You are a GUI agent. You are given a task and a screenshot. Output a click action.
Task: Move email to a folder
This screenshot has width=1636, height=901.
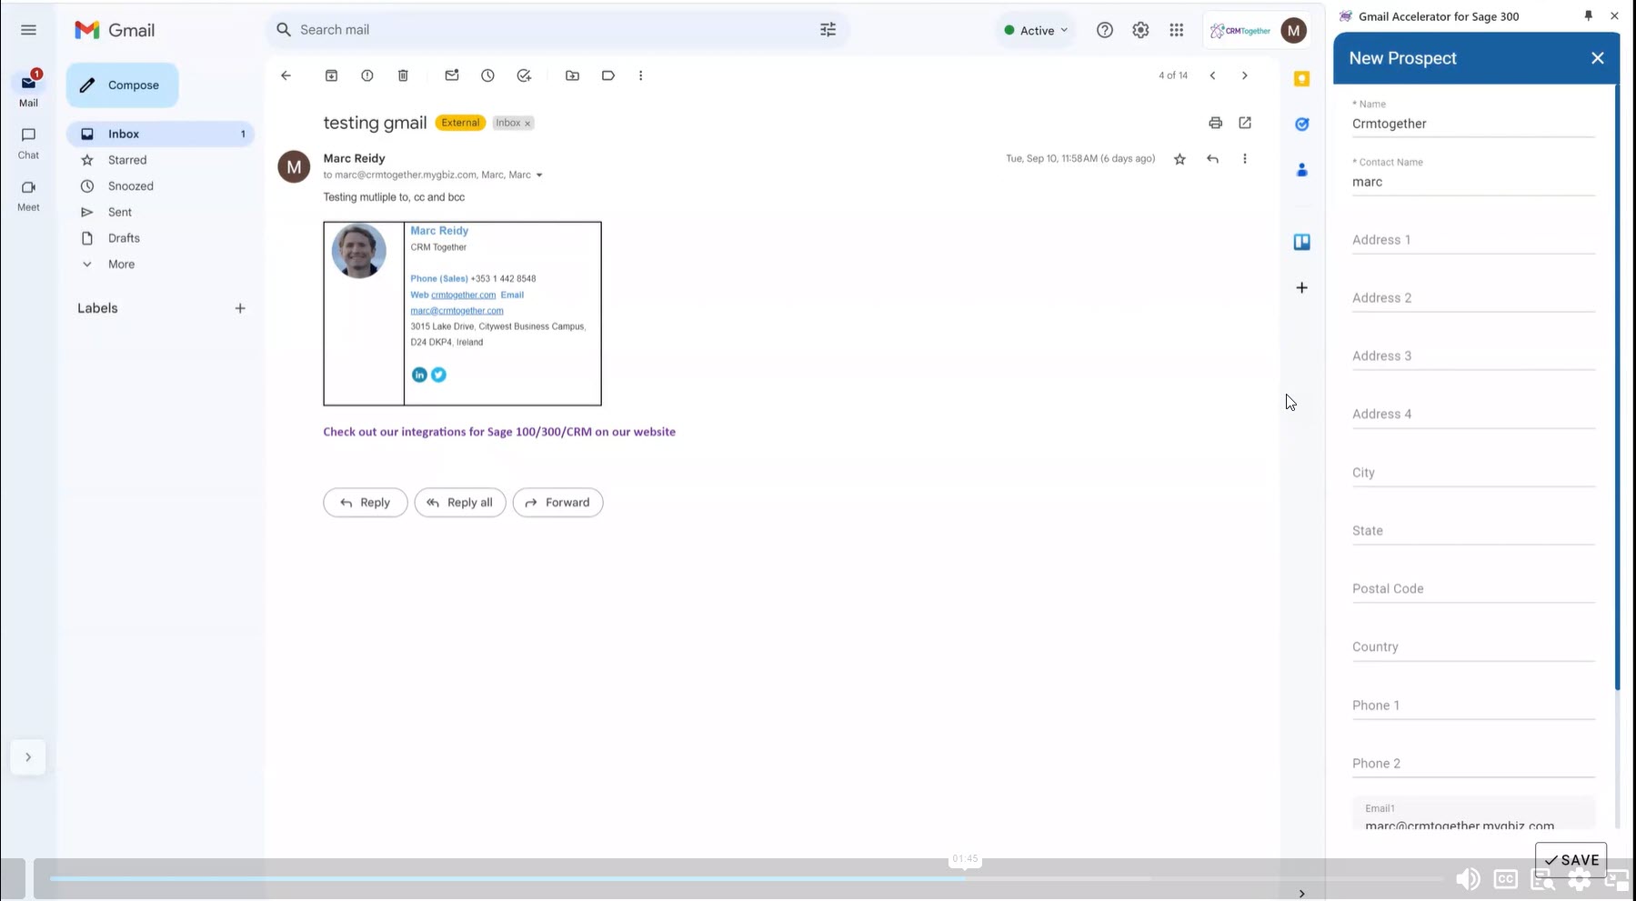pyautogui.click(x=572, y=75)
